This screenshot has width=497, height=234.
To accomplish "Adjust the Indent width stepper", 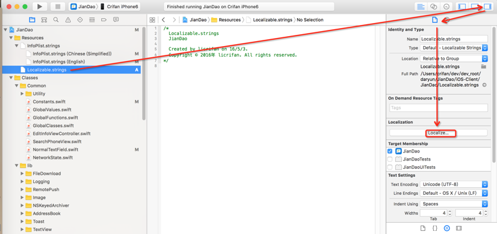I will pos(485,213).
